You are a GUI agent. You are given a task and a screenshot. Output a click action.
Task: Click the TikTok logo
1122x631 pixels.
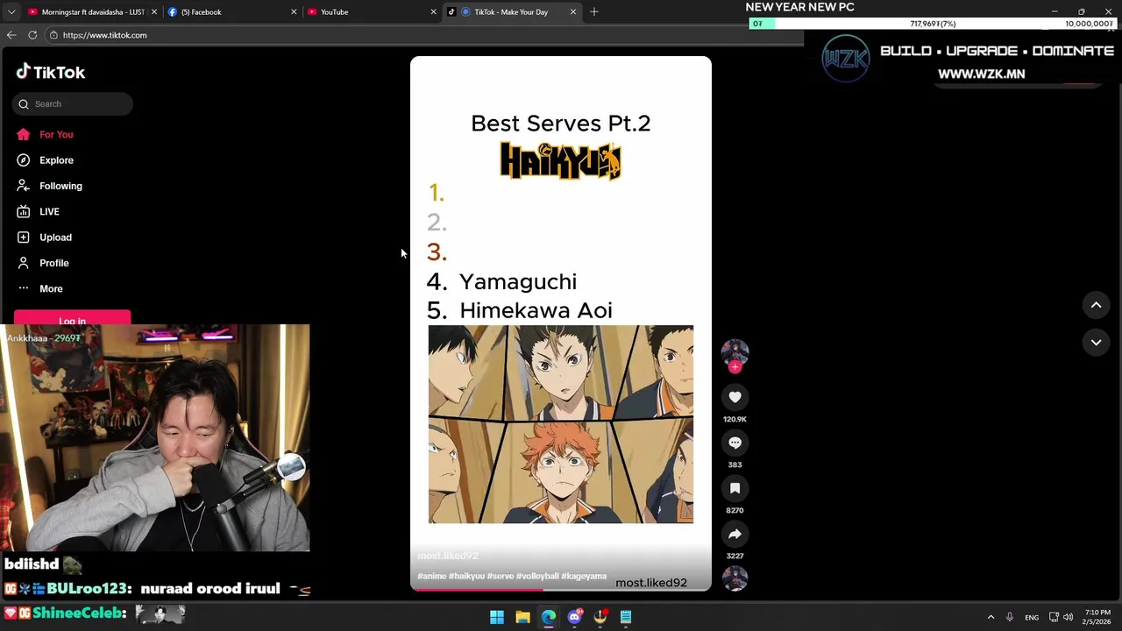coord(51,73)
